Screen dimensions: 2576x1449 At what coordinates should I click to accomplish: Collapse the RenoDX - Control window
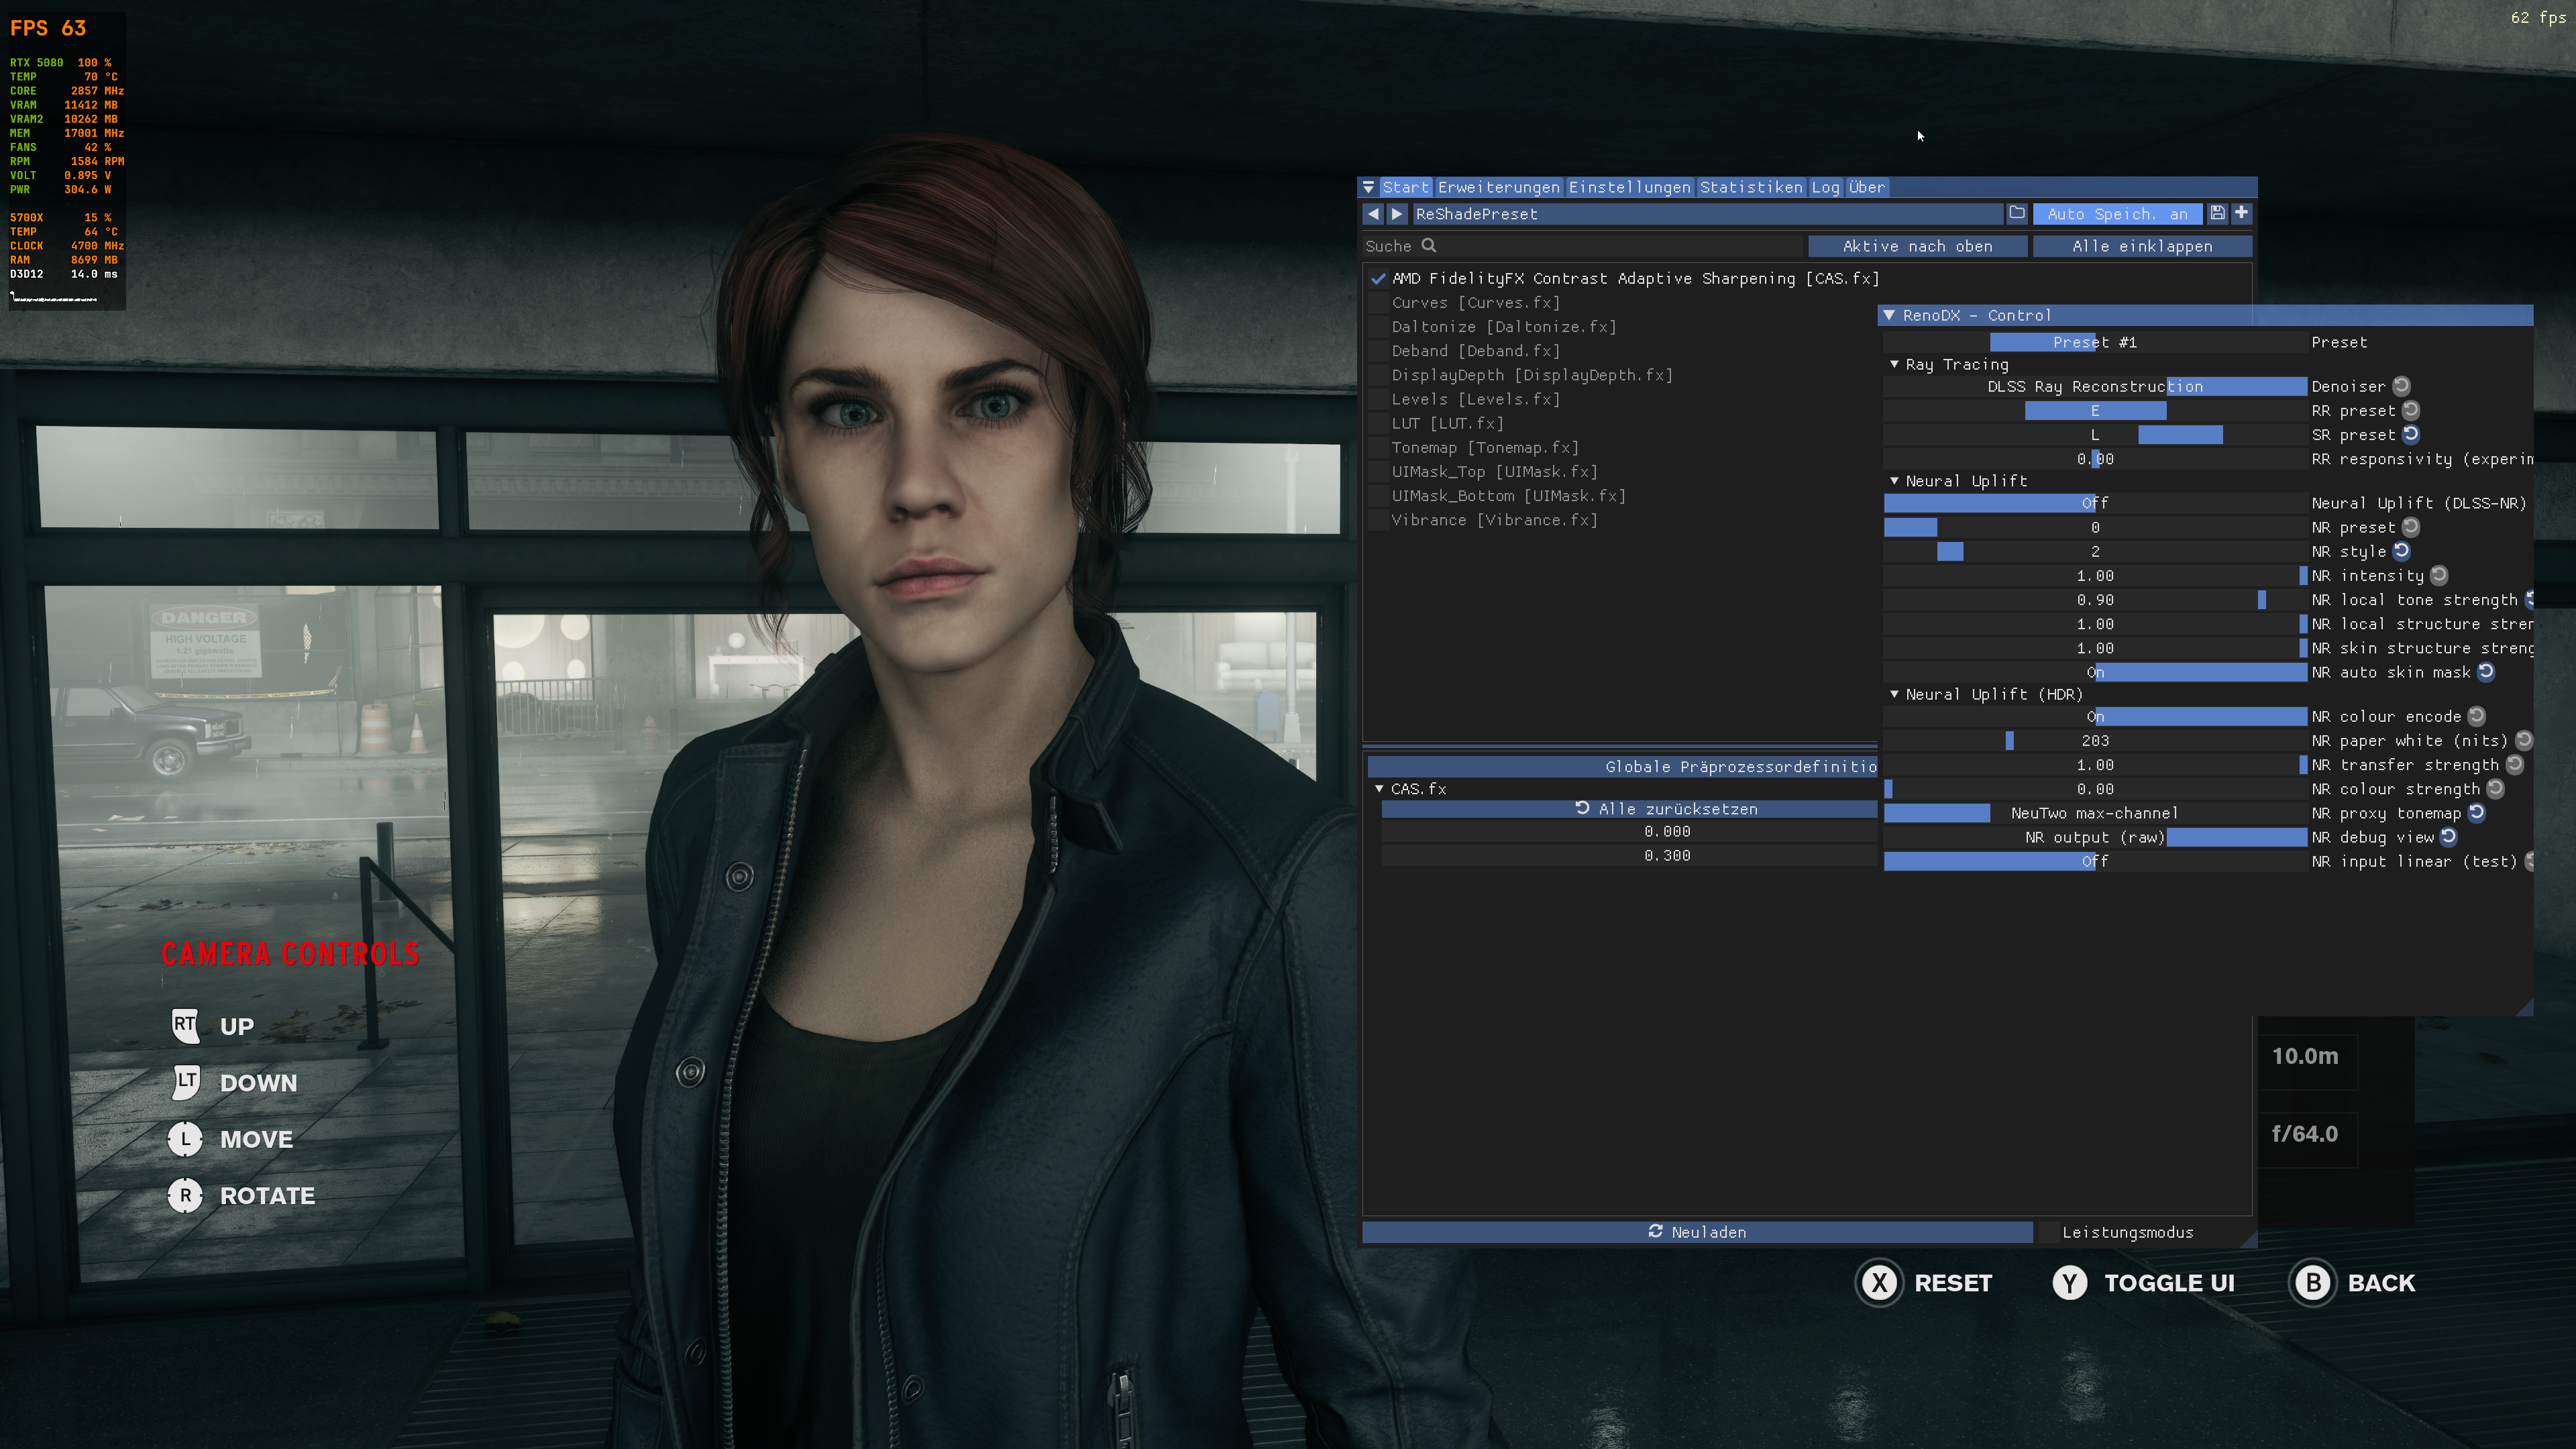coord(1889,315)
